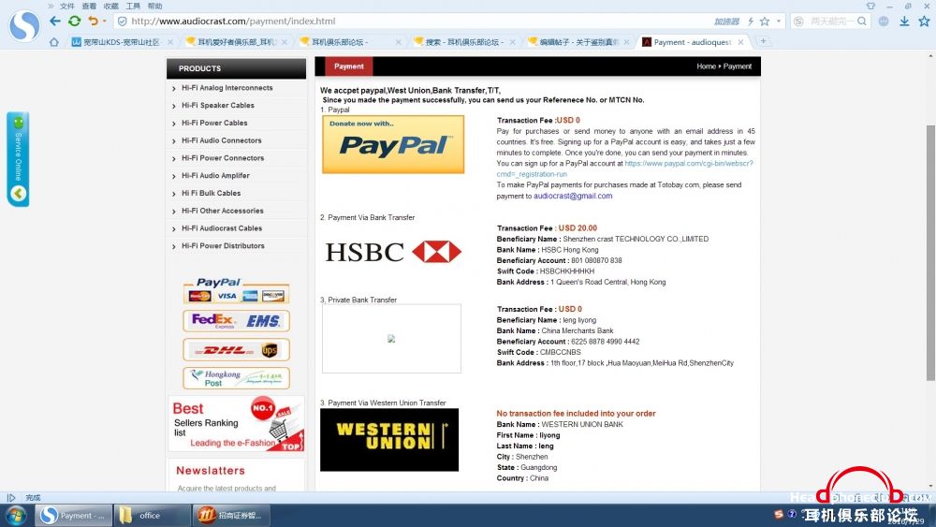This screenshot has height=527, width=936.
Task: Open the office folder in taskbar
Action: point(152,516)
